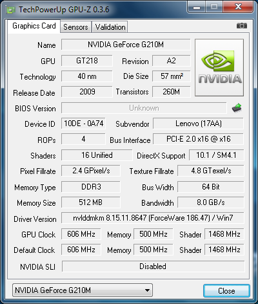Click the "DirectX Support" label
This screenshot has width=258, height=304.
(x=161, y=156)
